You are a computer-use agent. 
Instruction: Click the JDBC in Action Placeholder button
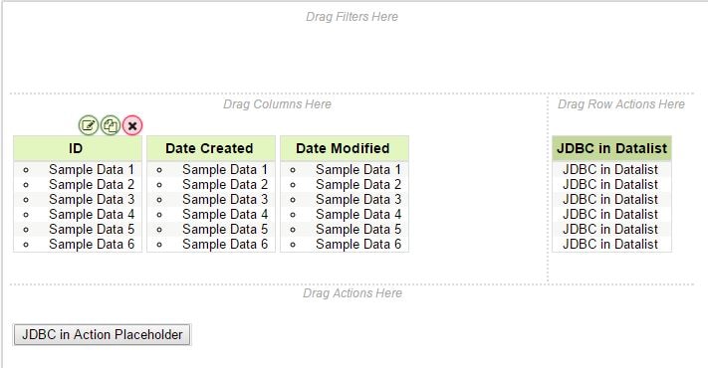pos(103,334)
